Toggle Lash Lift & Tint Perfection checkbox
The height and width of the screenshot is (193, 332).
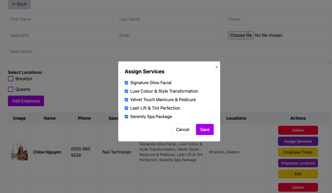(x=126, y=108)
